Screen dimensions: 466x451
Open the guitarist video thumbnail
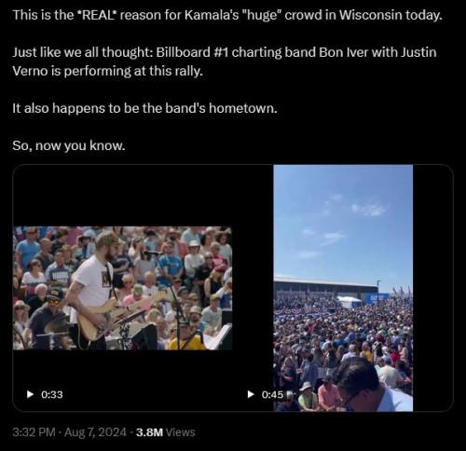[122, 288]
